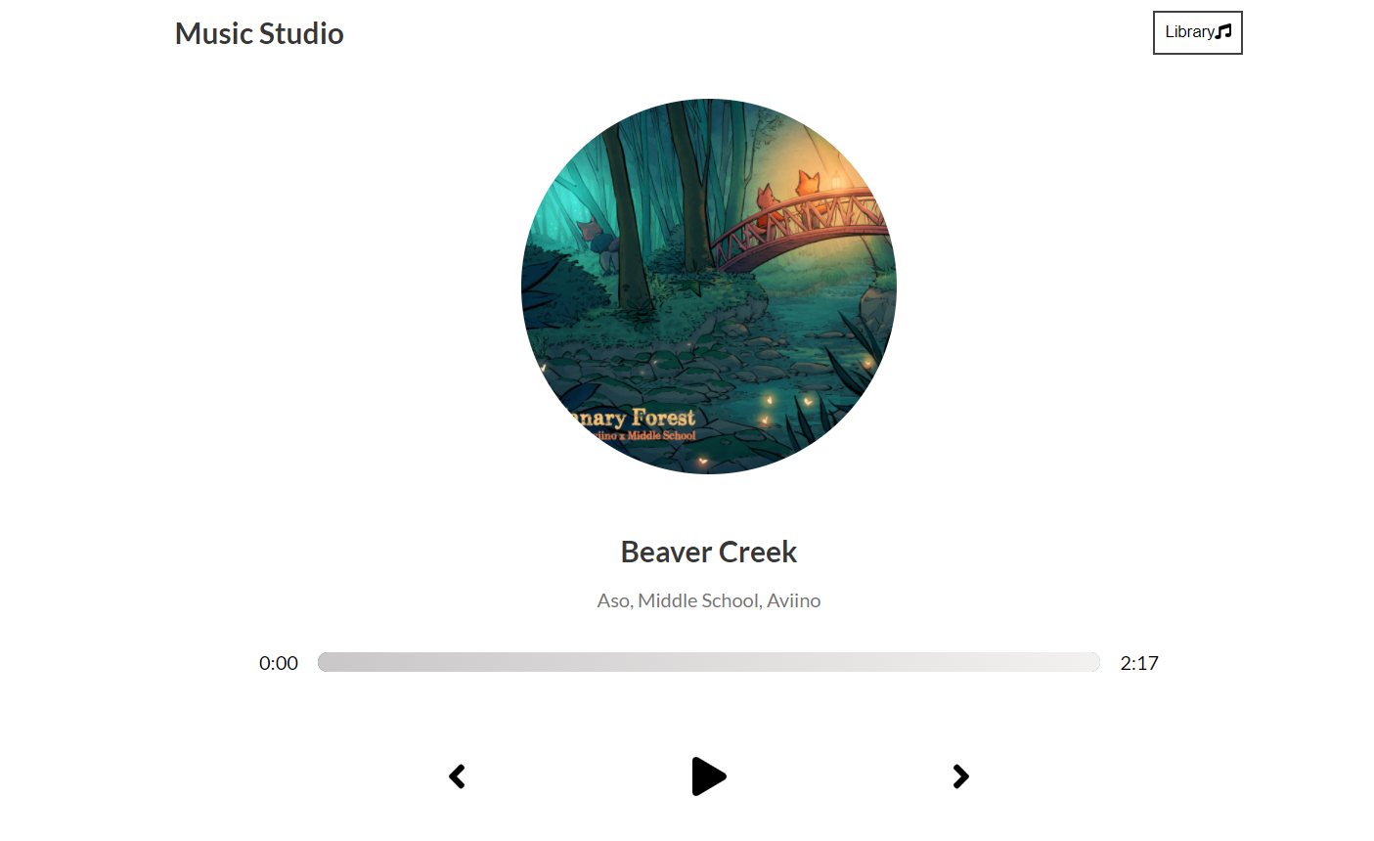Click the music note icon in Library button
The width and height of the screenshot is (1374, 841).
point(1223,32)
